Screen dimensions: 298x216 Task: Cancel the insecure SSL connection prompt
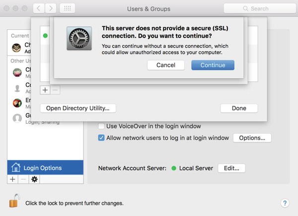(166, 65)
